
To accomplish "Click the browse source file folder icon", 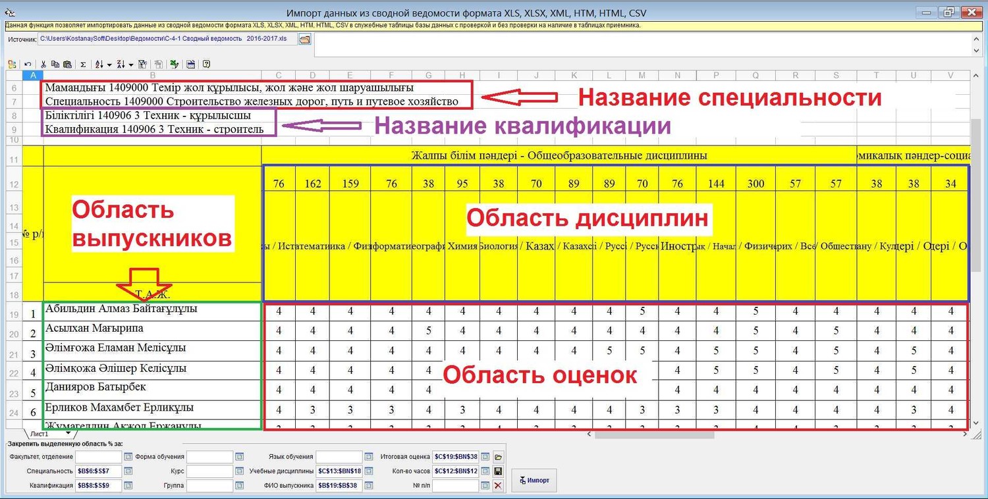I will click(x=304, y=39).
